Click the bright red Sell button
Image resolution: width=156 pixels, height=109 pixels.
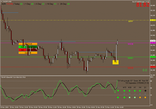click(x=22, y=50)
